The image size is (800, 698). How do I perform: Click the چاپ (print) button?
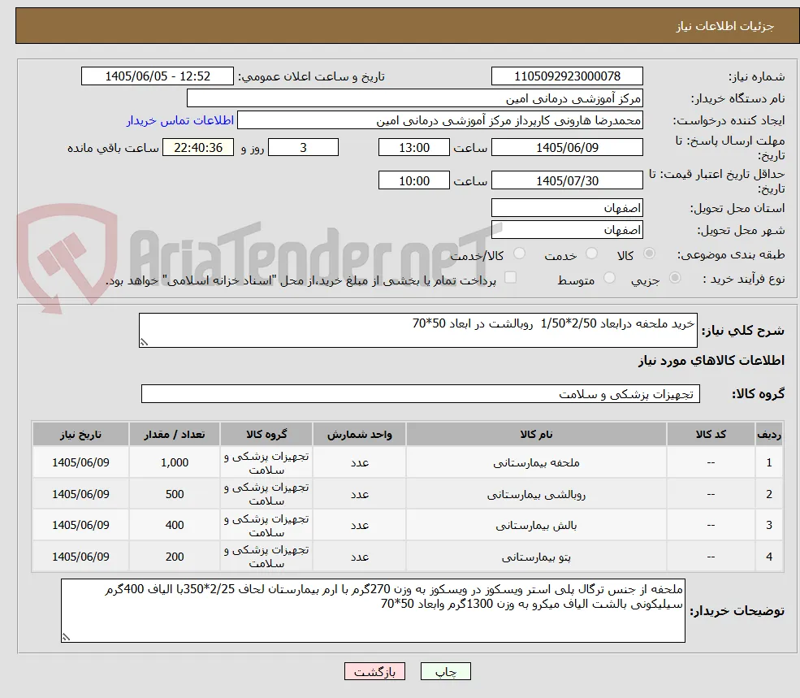point(445,671)
